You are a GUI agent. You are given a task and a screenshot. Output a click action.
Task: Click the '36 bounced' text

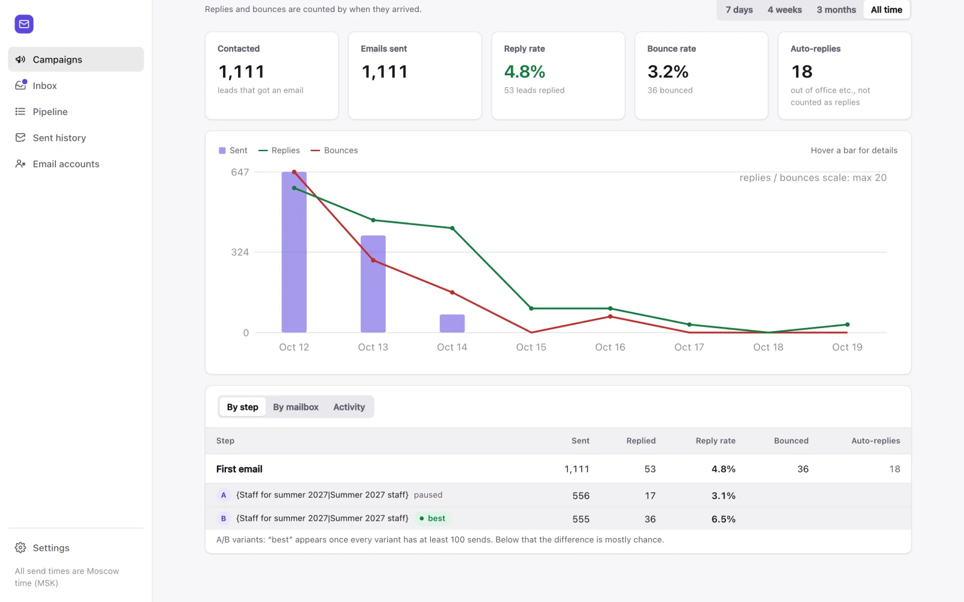point(670,90)
